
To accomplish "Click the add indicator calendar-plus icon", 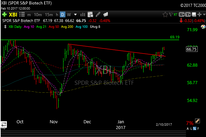I will pos(90,14).
